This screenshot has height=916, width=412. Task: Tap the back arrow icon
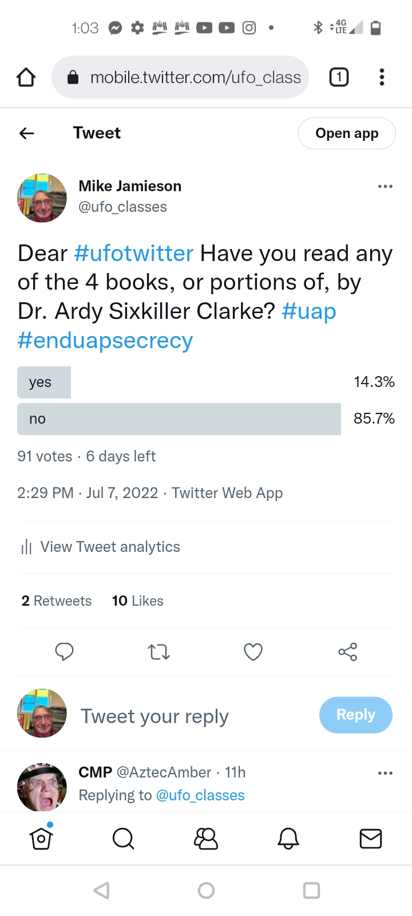point(27,133)
